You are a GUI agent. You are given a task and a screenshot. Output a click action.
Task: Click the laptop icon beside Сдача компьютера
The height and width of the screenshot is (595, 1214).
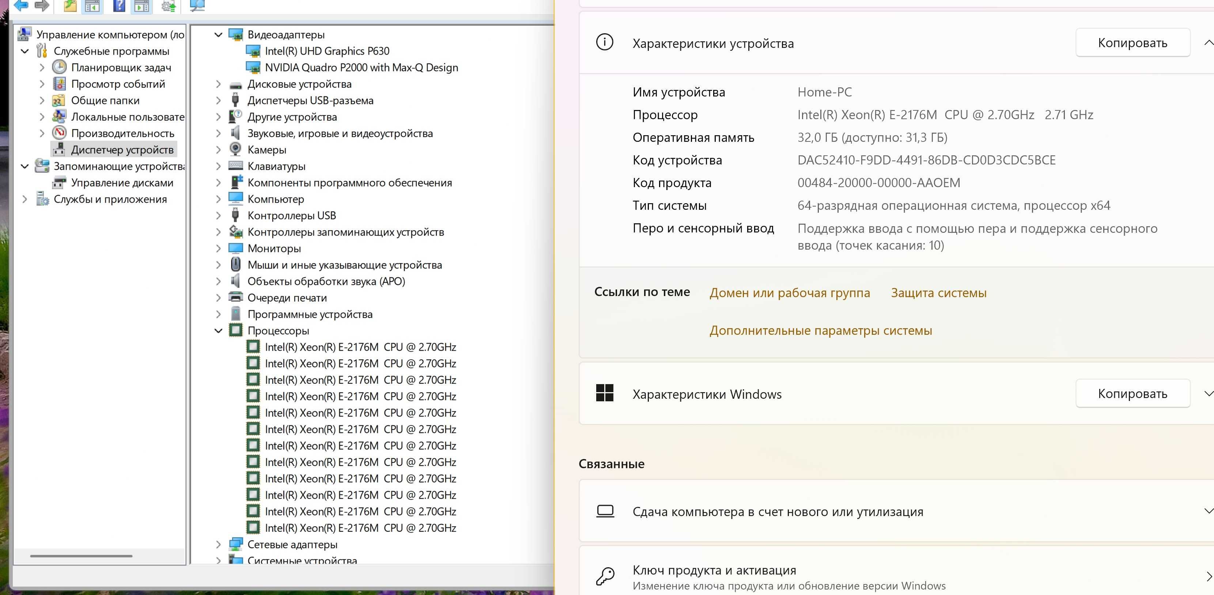click(x=605, y=511)
